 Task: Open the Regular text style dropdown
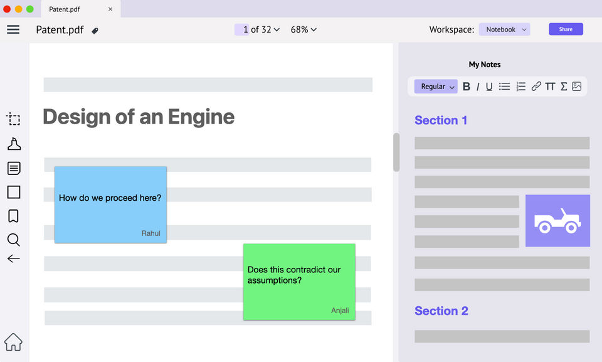pyautogui.click(x=436, y=87)
